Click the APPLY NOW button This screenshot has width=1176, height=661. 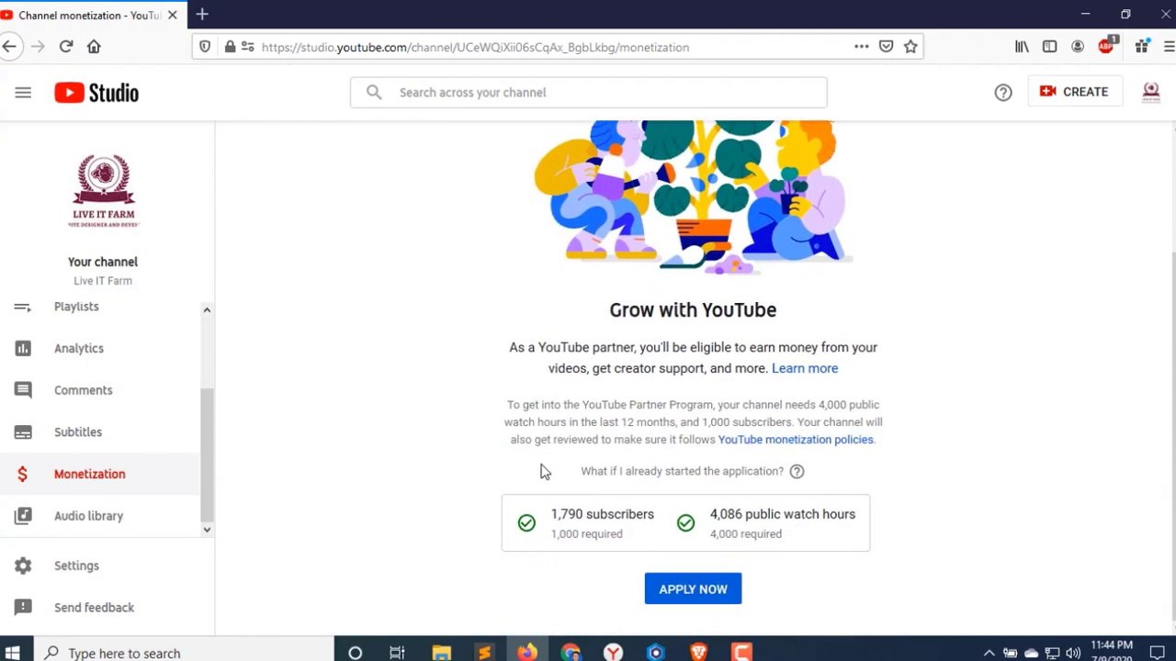pos(693,589)
